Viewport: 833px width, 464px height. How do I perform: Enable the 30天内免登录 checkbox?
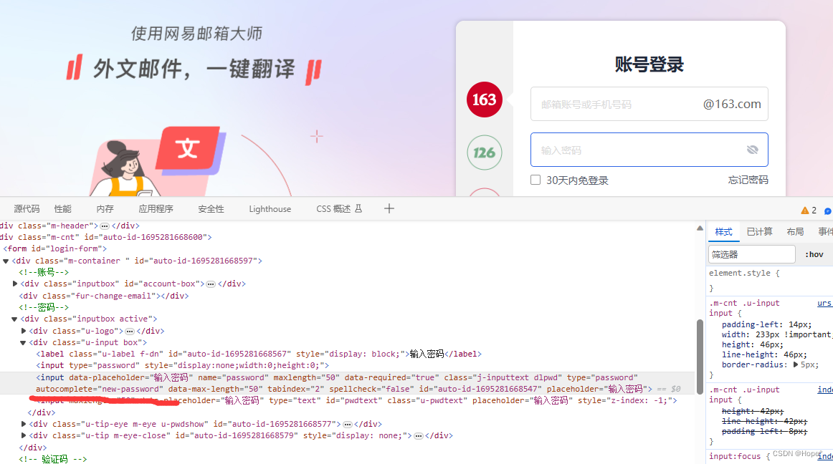click(x=535, y=180)
